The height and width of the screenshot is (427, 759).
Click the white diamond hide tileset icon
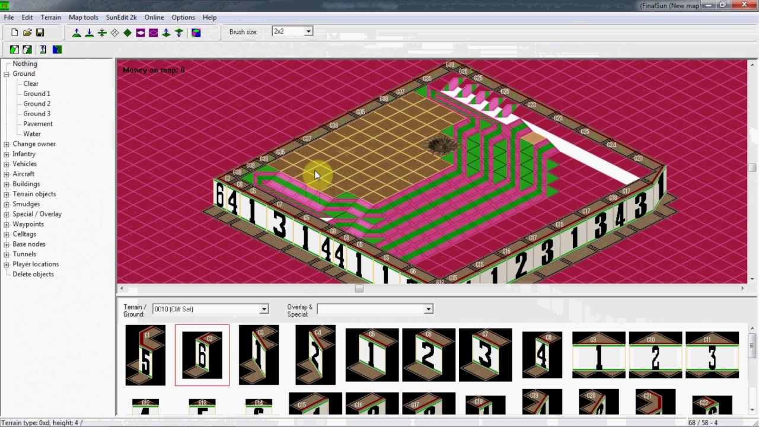point(114,33)
